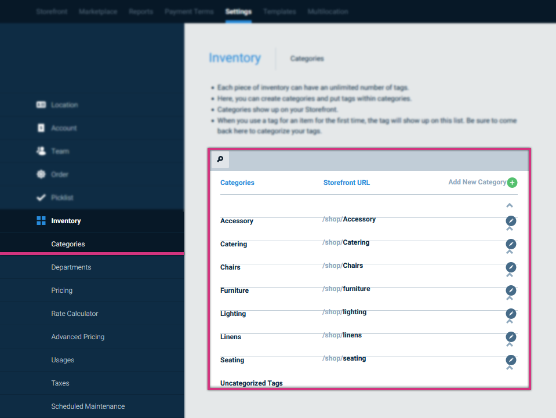Click the search magnifier icon above the table
Screen dimensions: 556x418
click(x=219, y=158)
